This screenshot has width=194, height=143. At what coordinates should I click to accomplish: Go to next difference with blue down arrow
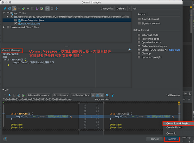[x=9, y=95]
